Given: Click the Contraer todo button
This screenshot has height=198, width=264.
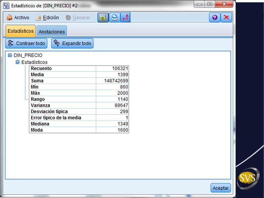Looking at the screenshot, I should coord(26,43).
